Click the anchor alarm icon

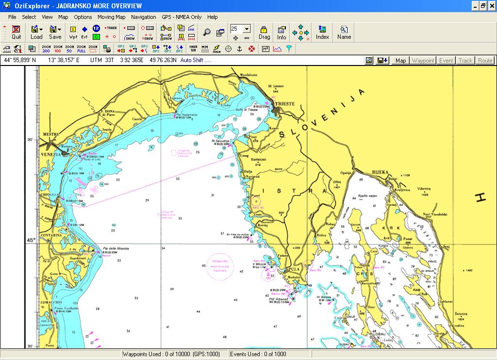point(240,49)
